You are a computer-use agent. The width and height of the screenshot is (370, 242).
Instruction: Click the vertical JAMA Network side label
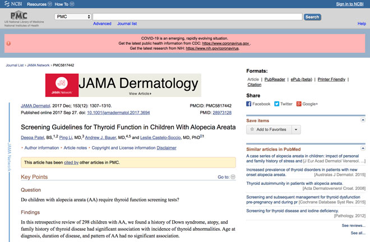point(9,157)
